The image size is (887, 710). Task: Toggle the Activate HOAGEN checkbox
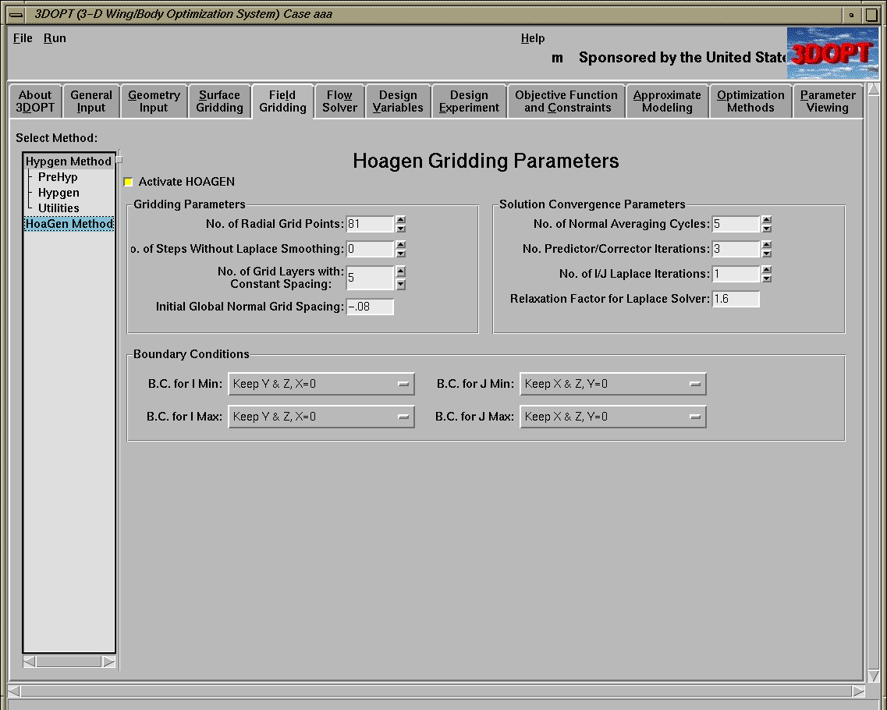pos(129,182)
